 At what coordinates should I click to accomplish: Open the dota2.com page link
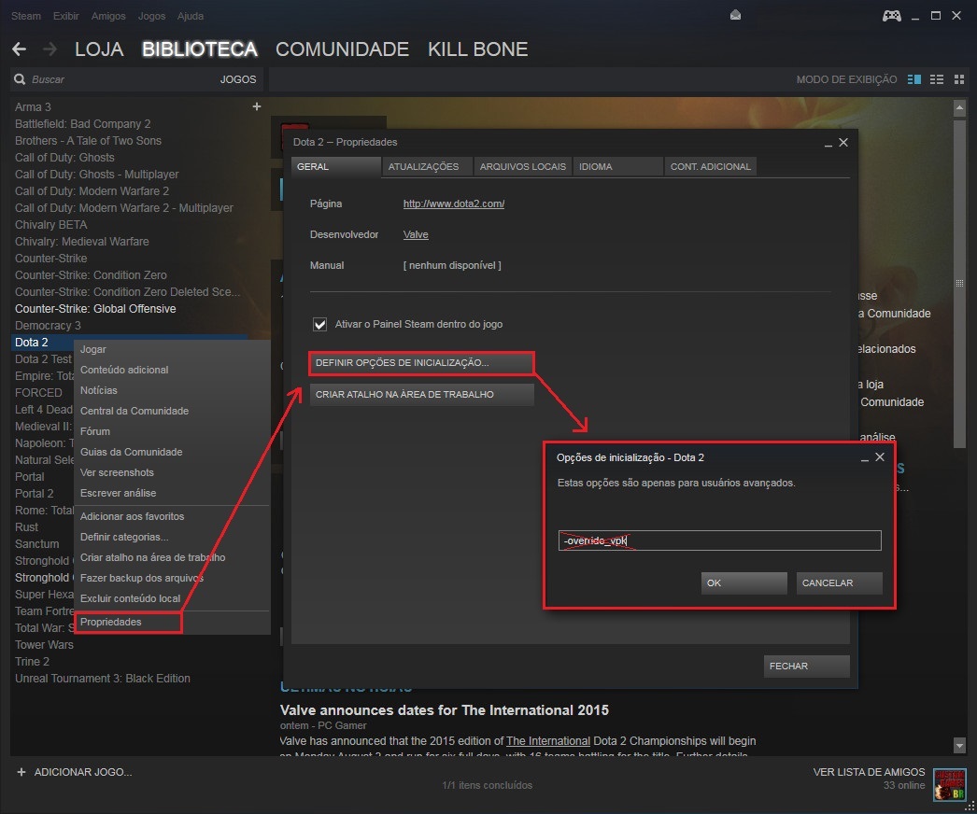[454, 203]
